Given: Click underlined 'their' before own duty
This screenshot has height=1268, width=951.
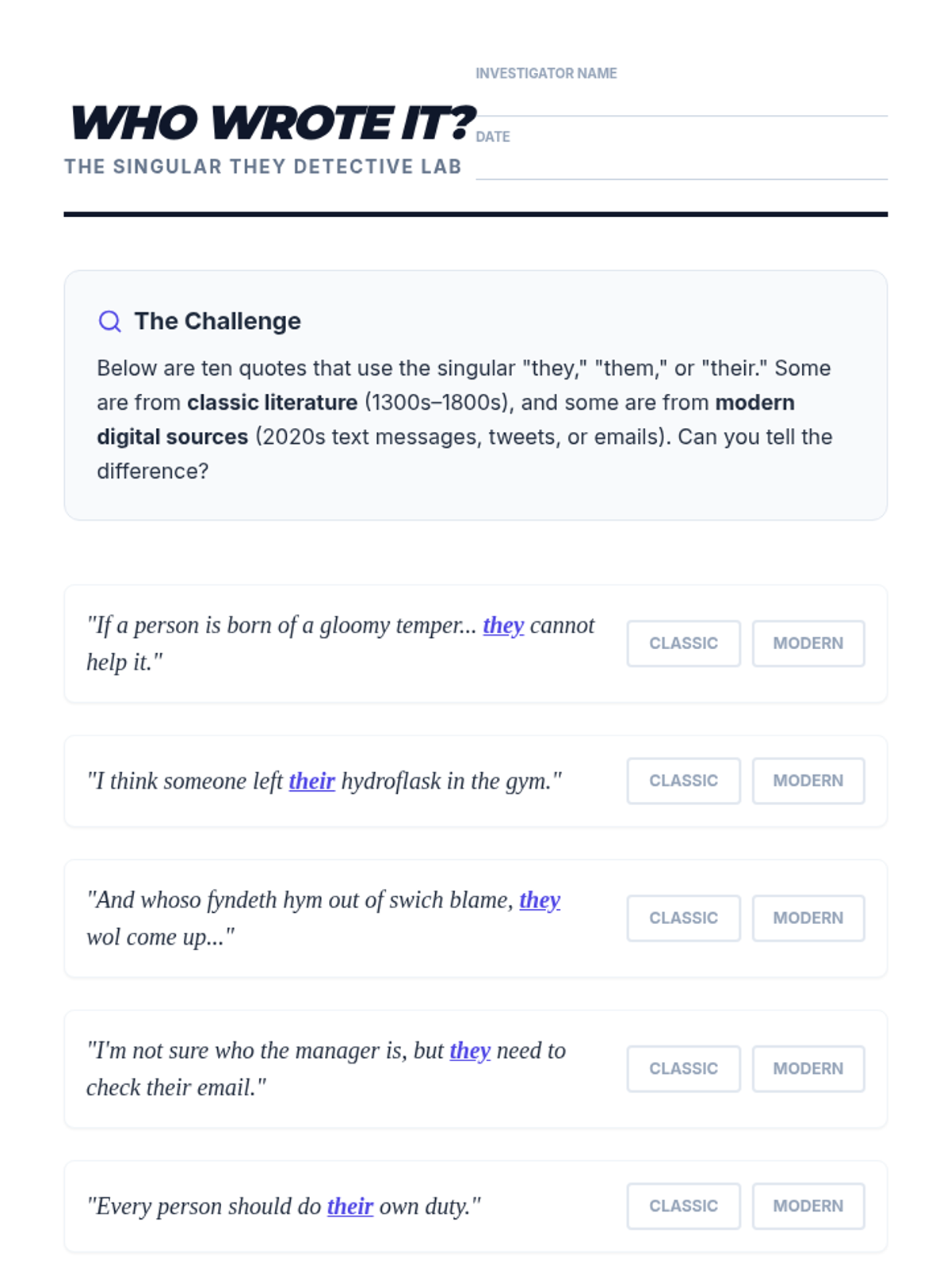Looking at the screenshot, I should [x=349, y=1206].
